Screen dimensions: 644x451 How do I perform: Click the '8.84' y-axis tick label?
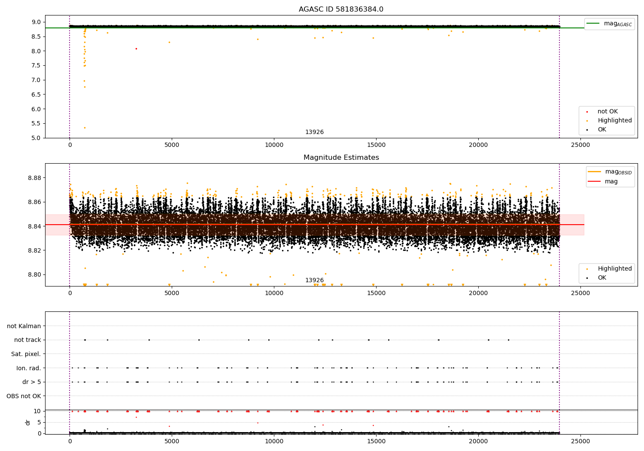click(x=35, y=226)
